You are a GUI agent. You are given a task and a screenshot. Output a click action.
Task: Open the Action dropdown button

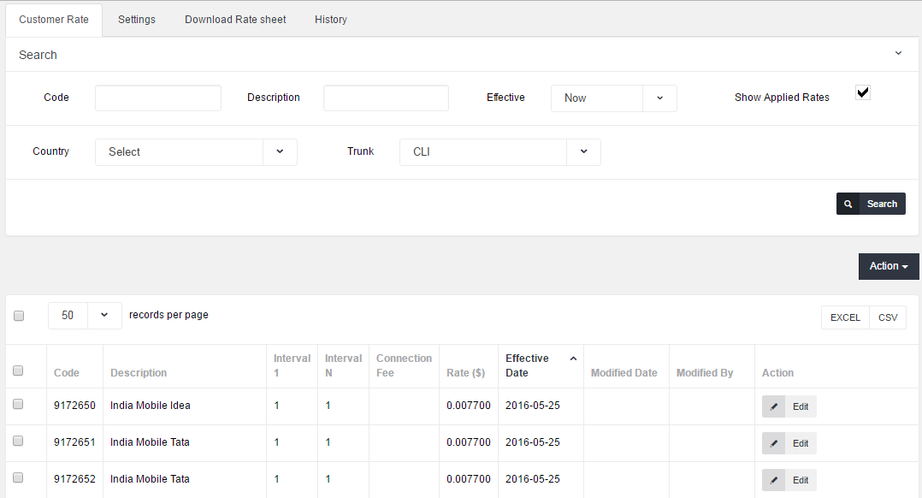888,266
